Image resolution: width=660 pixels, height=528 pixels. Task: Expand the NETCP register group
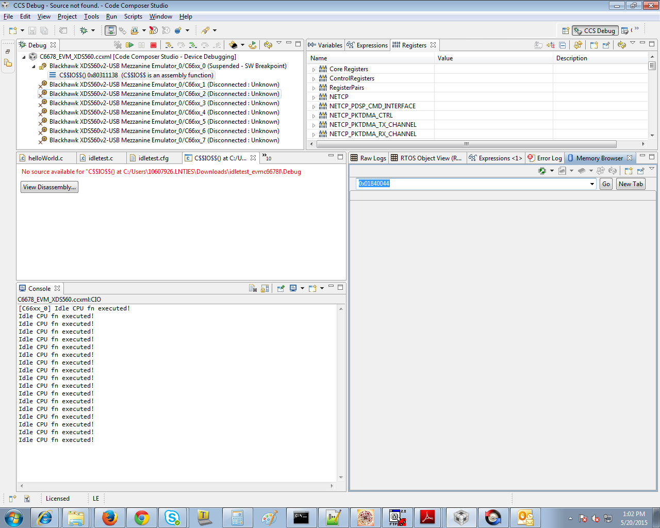pyautogui.click(x=313, y=97)
